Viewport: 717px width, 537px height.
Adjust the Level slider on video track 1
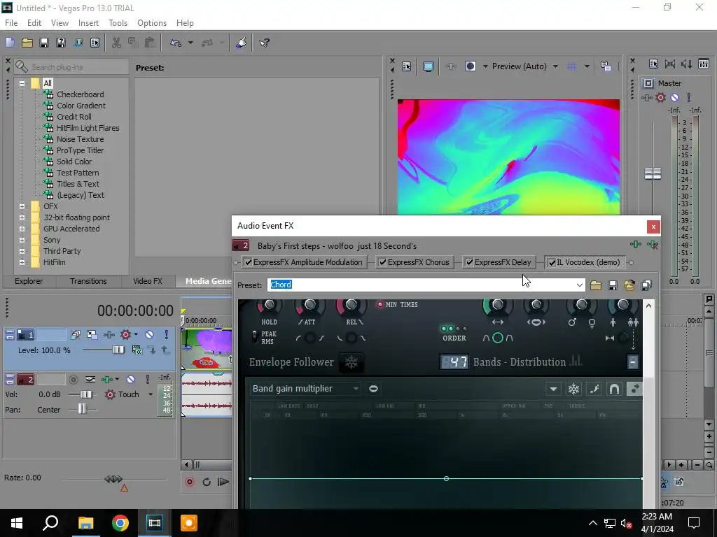[118, 350]
